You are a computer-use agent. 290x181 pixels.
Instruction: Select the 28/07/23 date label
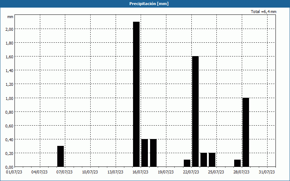[241, 172]
